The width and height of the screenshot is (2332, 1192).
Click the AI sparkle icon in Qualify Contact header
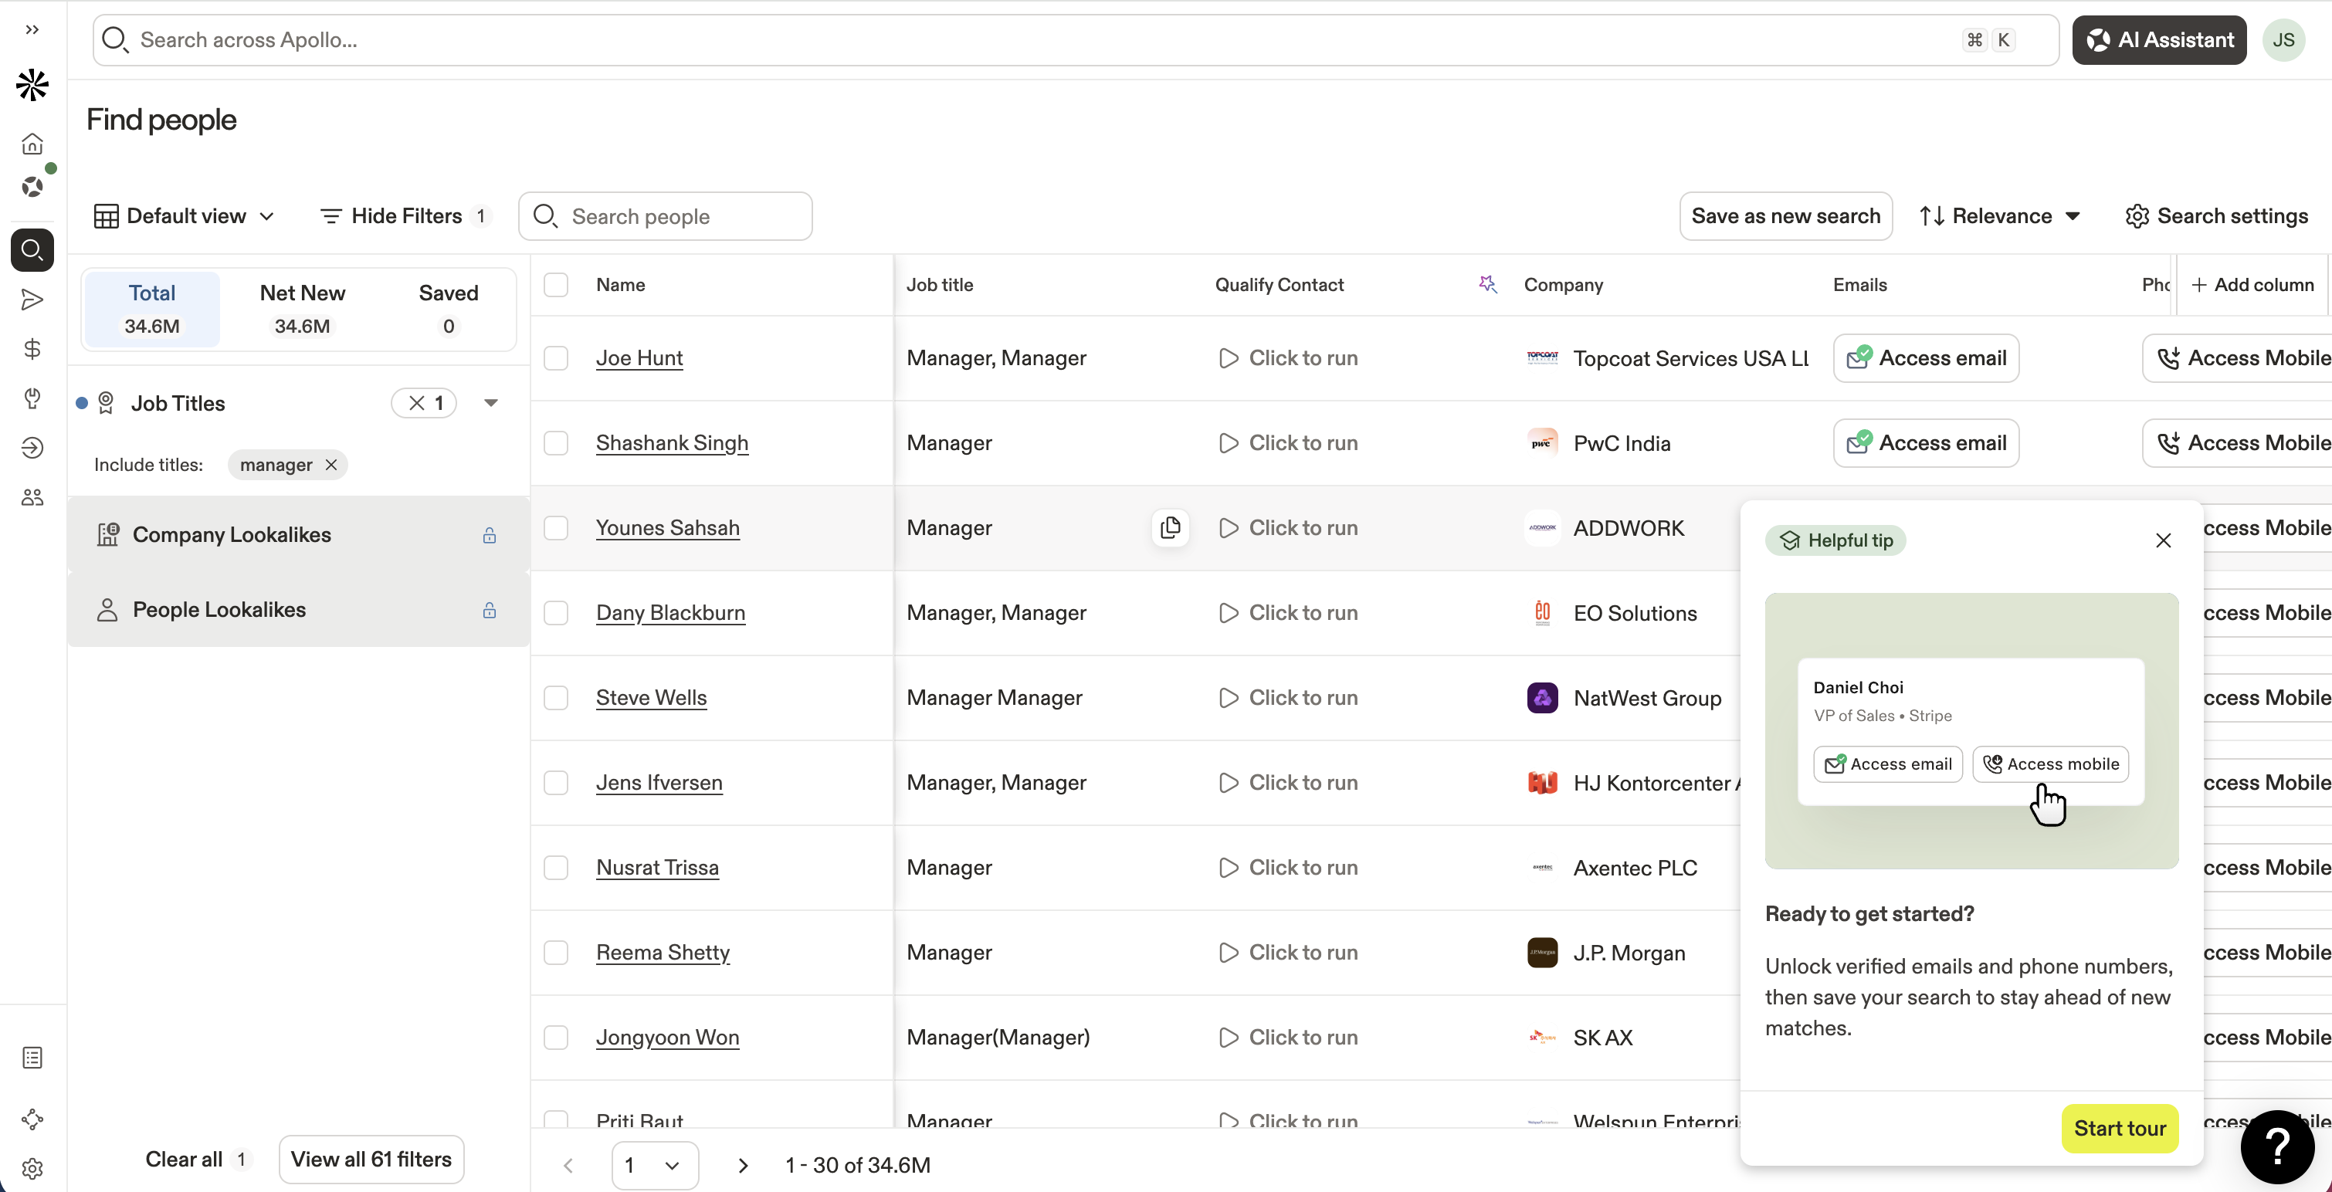point(1486,285)
